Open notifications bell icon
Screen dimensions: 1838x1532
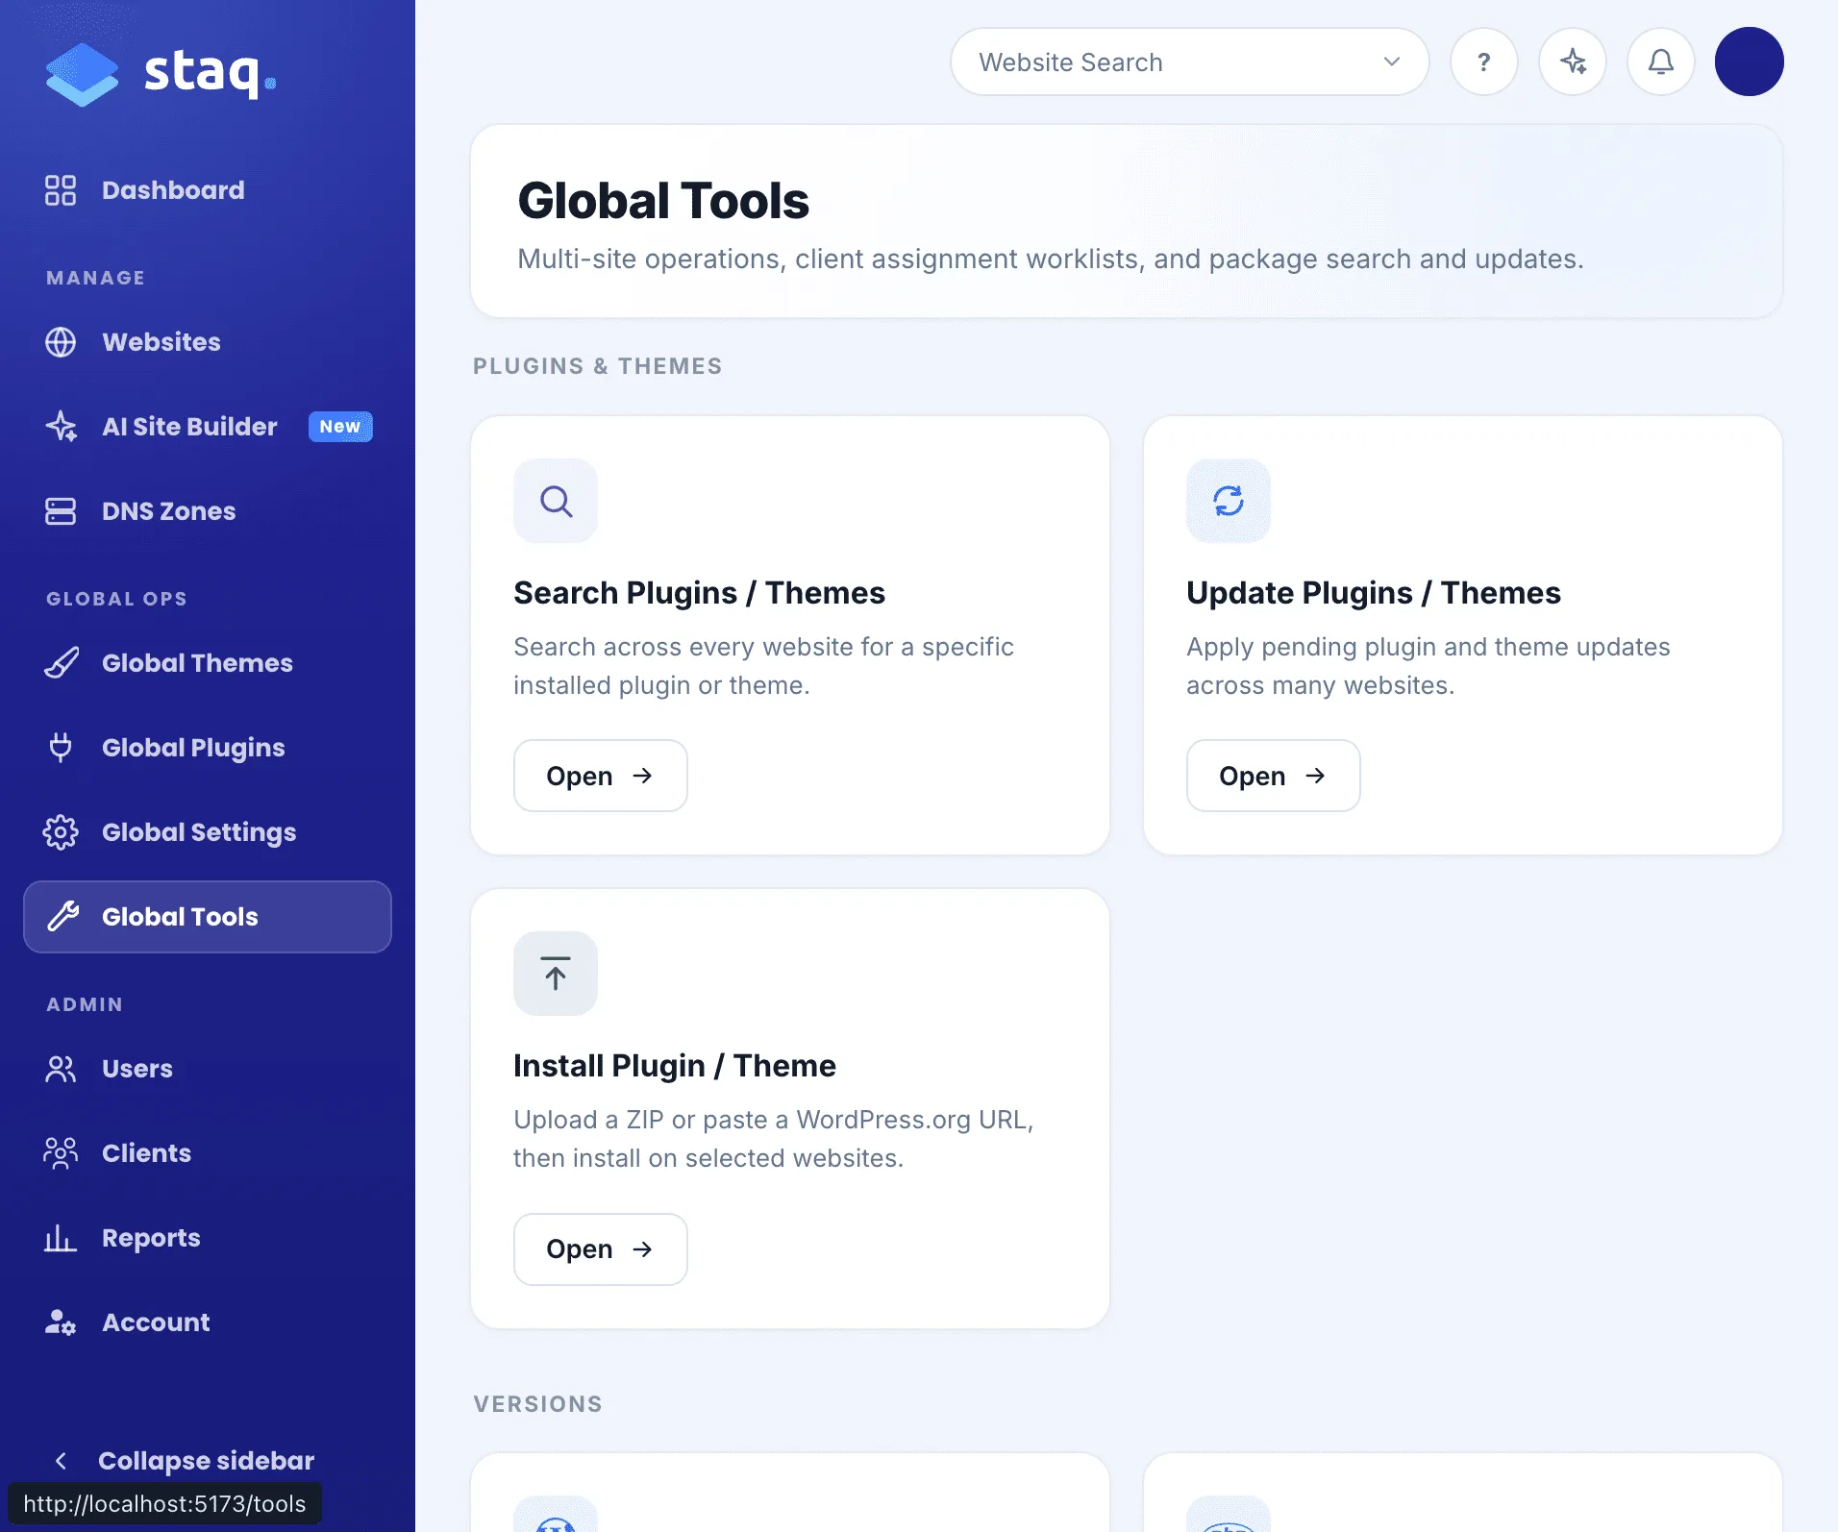pos(1661,62)
